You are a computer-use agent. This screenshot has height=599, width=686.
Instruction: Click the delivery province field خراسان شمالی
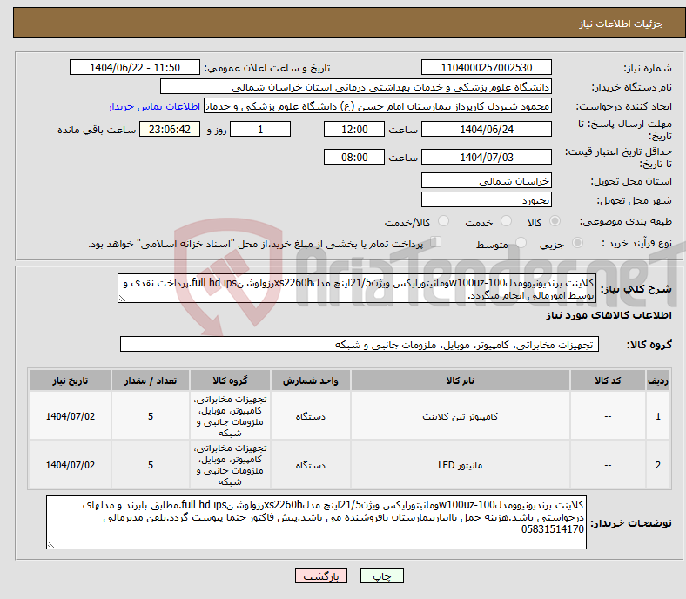pyautogui.click(x=486, y=181)
